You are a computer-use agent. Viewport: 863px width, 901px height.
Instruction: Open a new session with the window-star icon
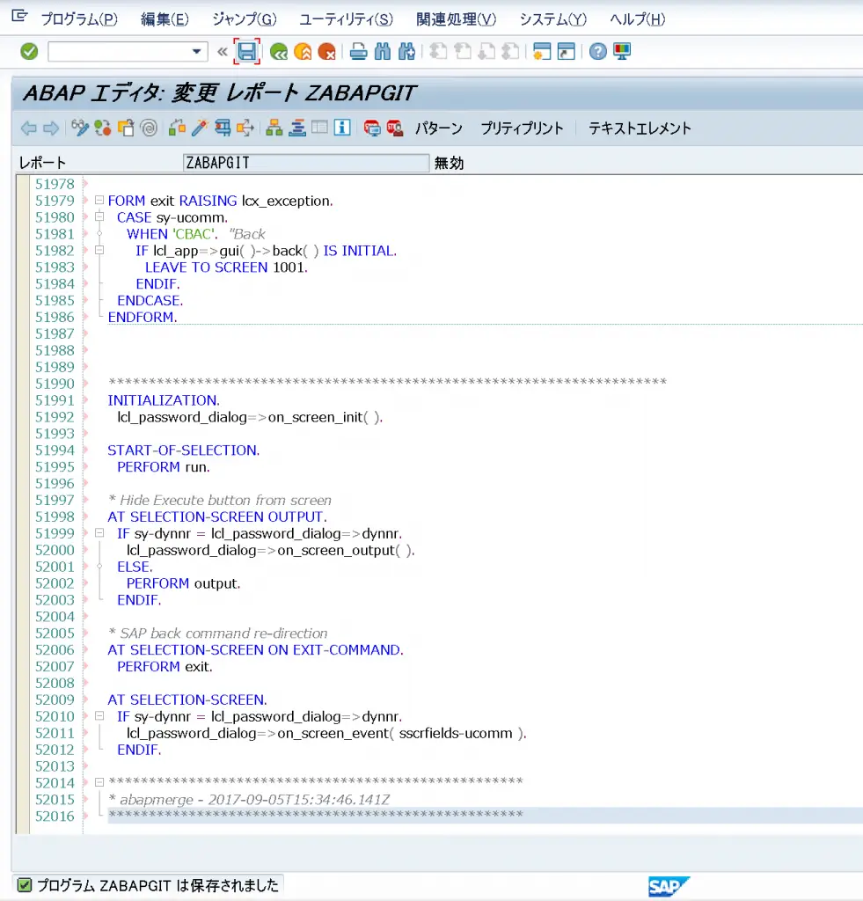click(541, 52)
